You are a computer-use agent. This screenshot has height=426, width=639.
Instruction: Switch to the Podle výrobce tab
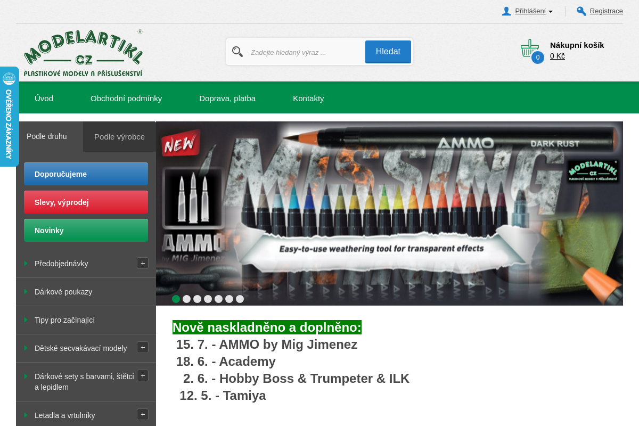tap(119, 137)
